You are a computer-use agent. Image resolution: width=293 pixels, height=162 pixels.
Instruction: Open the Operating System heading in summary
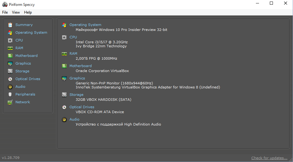pyautogui.click(x=85, y=25)
